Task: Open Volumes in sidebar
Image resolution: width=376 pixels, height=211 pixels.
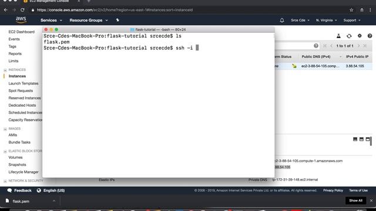Action: [x=15, y=158]
